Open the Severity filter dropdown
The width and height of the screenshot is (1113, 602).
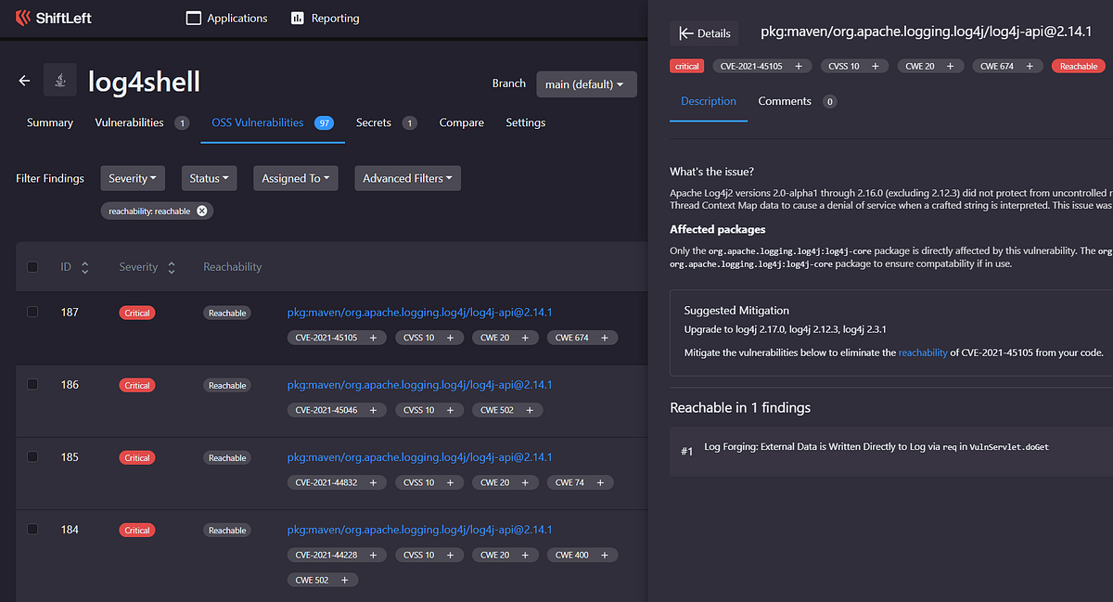point(133,177)
